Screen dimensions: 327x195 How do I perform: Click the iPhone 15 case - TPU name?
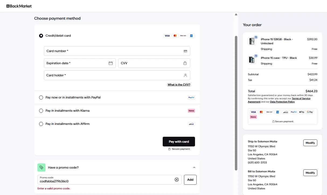click(279, 58)
